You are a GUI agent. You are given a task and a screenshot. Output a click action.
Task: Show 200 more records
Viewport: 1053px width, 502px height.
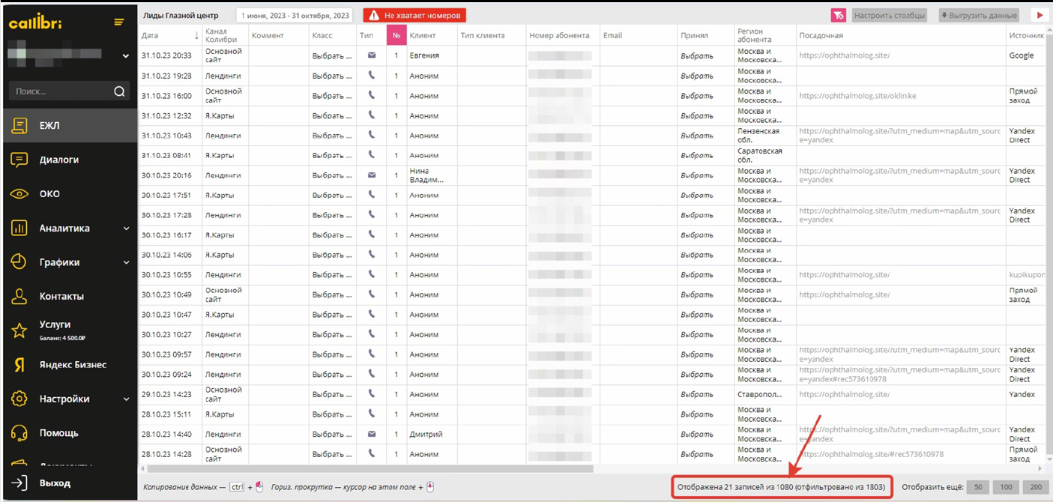pyautogui.click(x=1036, y=487)
